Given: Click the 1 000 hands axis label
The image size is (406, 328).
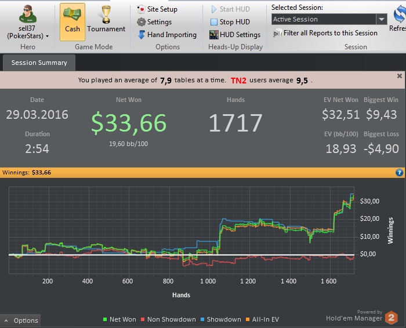Looking at the screenshot, I should coord(208,281).
